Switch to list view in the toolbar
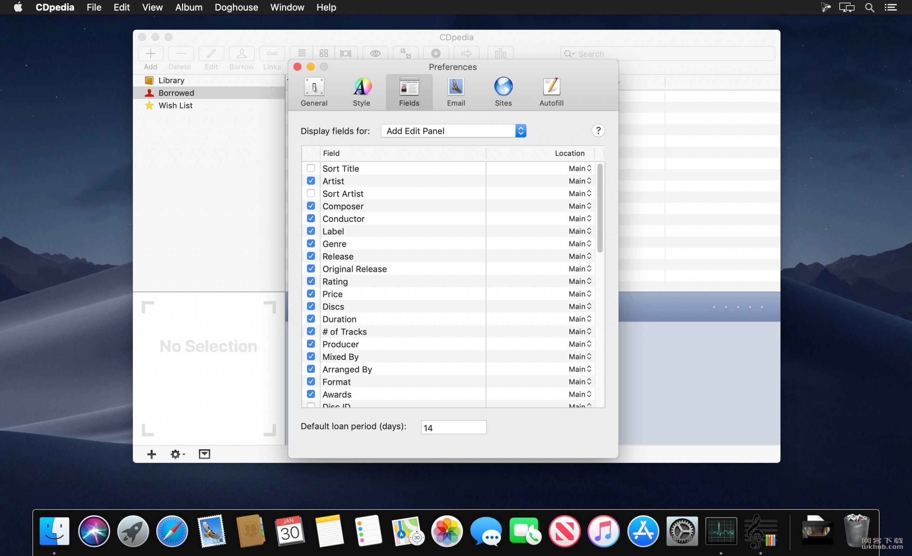Viewport: 912px width, 556px height. point(302,53)
